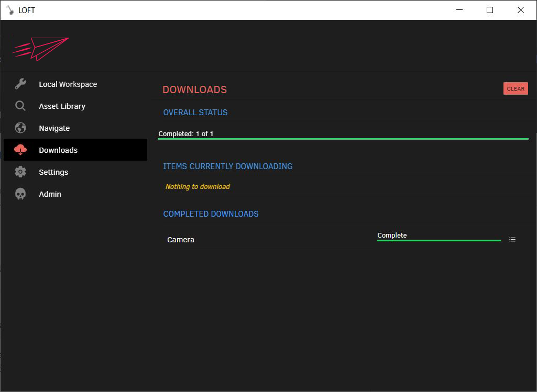537x392 pixels.
Task: Open the Navigate sidebar entry
Action: click(x=54, y=128)
